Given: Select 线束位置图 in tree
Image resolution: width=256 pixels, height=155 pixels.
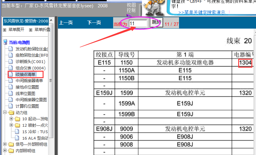Looking at the screenshot, I should pyautogui.click(x=25, y=93).
